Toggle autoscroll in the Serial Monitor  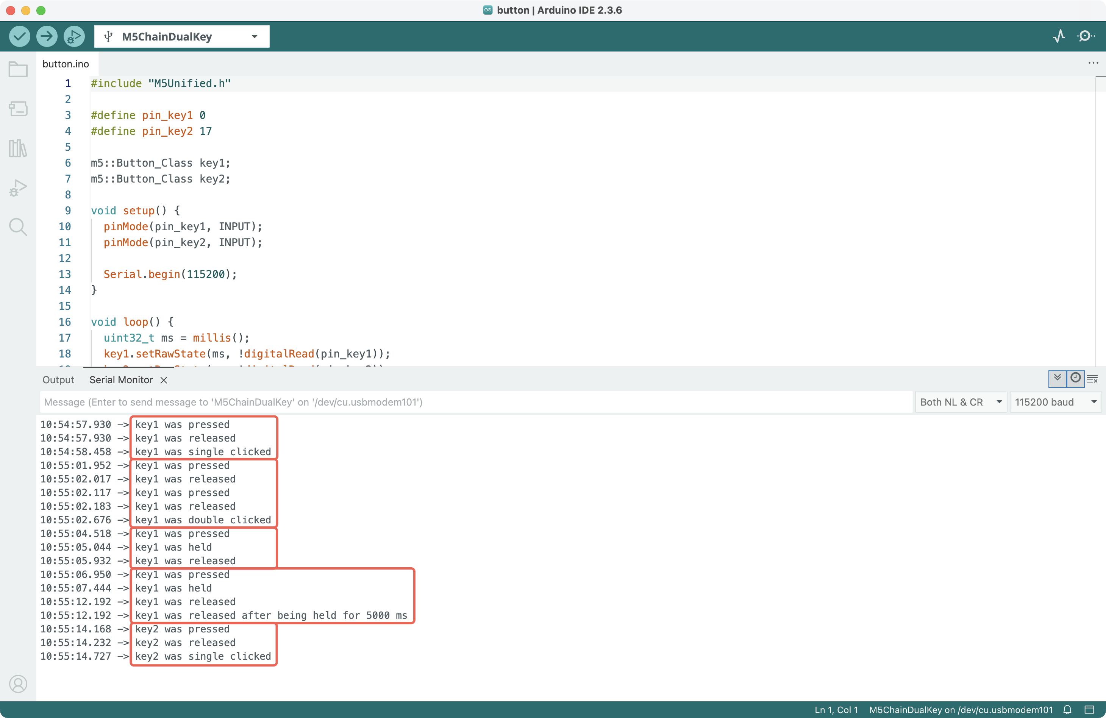point(1057,378)
